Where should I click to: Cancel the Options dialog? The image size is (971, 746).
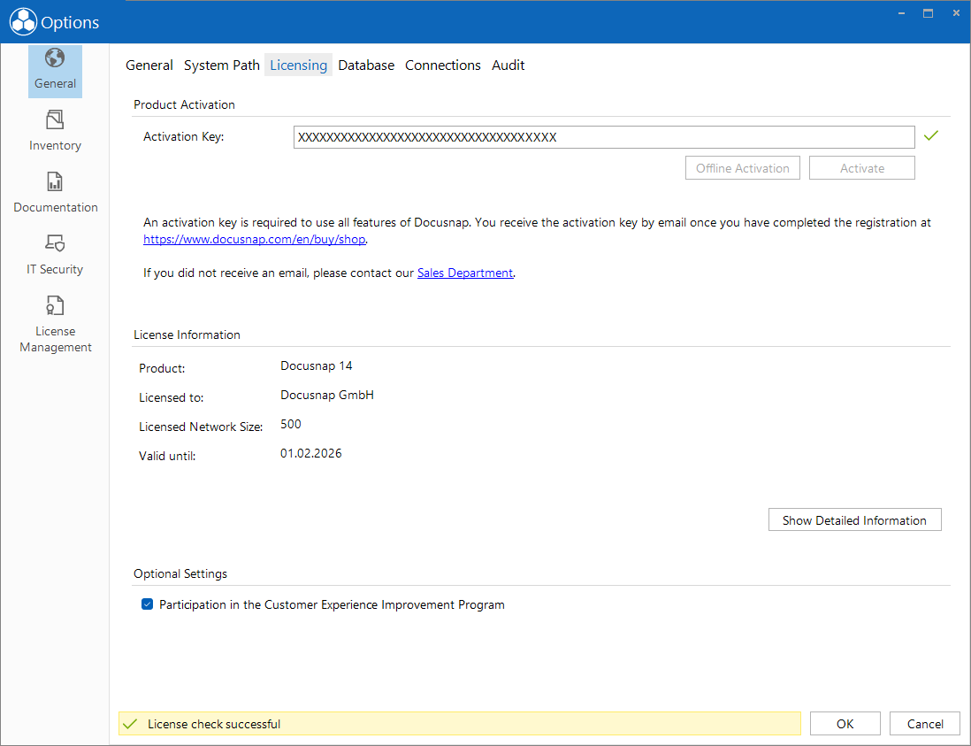tap(925, 724)
